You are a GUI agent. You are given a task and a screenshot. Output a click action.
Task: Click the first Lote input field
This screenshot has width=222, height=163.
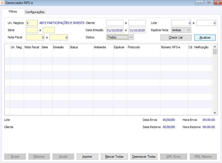181,23
